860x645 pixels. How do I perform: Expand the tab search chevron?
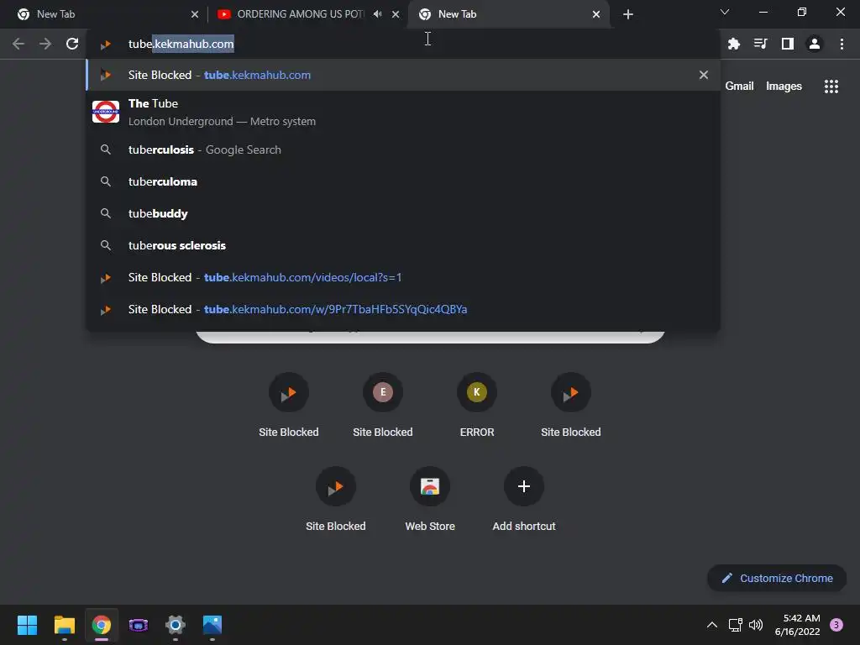tap(725, 12)
